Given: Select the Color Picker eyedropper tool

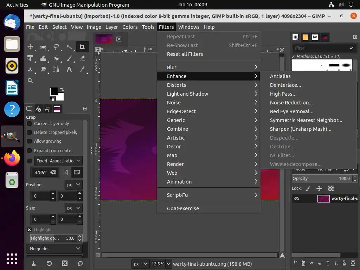Looking at the screenshot, I should point(82,69).
